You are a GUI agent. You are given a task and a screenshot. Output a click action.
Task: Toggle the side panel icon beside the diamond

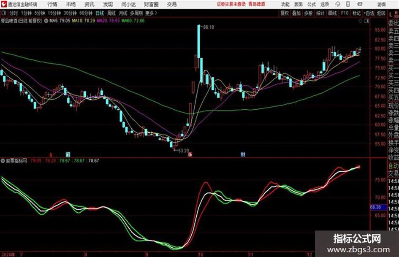click(x=366, y=21)
